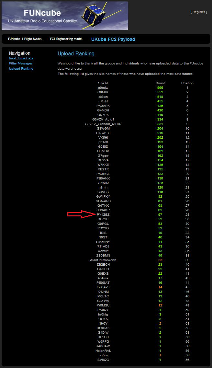Click orange count 33 for AlanShuttleworth
The height and width of the screenshot is (368, 212).
(160, 260)
